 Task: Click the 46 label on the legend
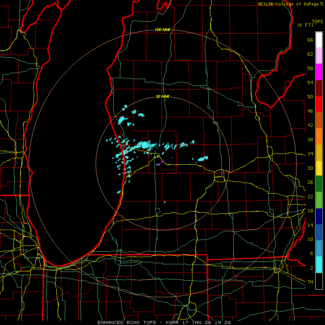click(x=310, y=111)
